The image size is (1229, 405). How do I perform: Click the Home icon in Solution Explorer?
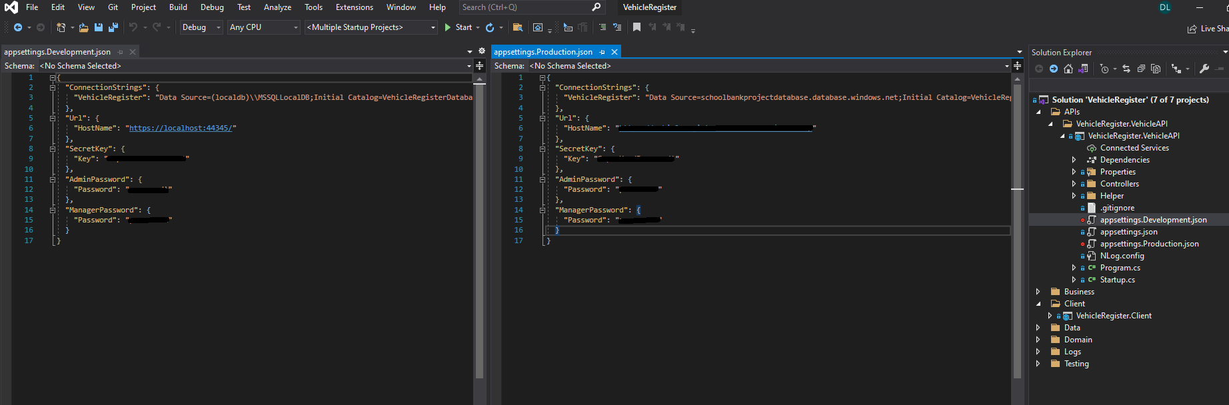click(x=1068, y=69)
